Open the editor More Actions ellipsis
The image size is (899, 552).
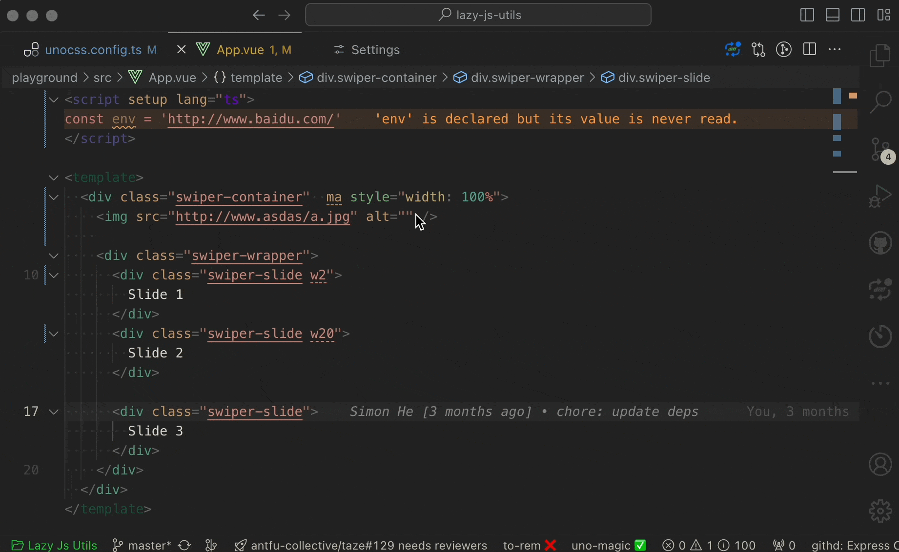835,50
